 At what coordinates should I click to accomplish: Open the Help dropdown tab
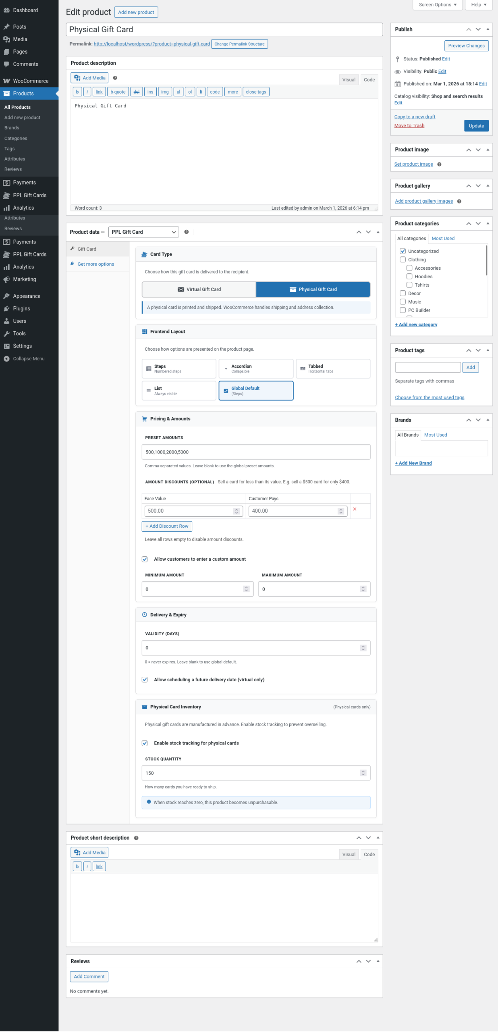pyautogui.click(x=479, y=5)
